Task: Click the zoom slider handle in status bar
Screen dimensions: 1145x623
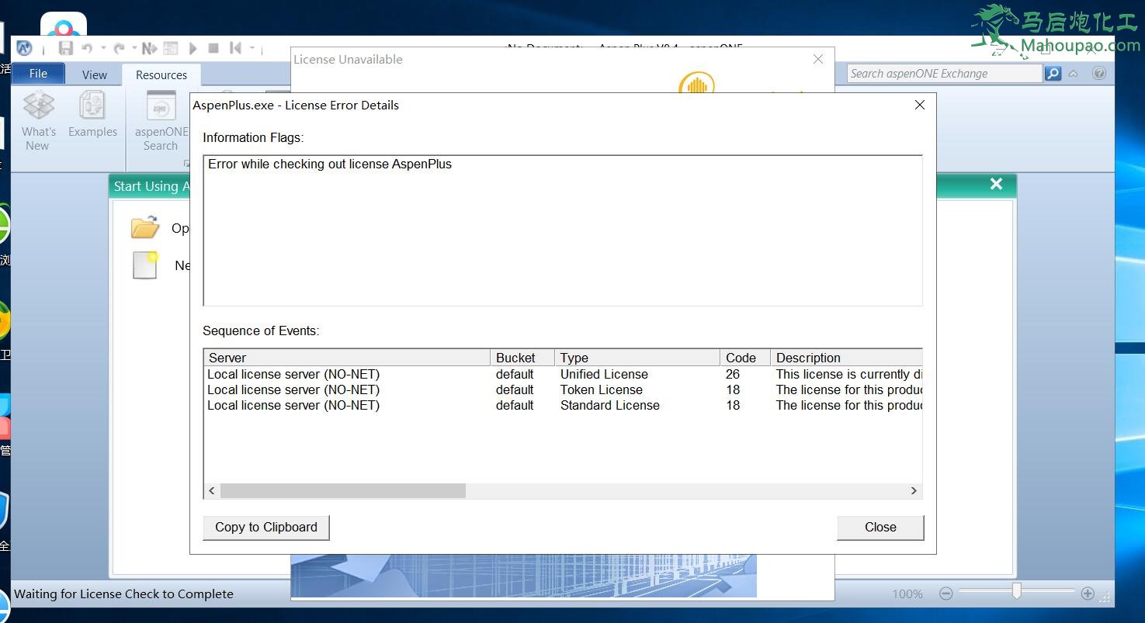Action: (x=1016, y=592)
